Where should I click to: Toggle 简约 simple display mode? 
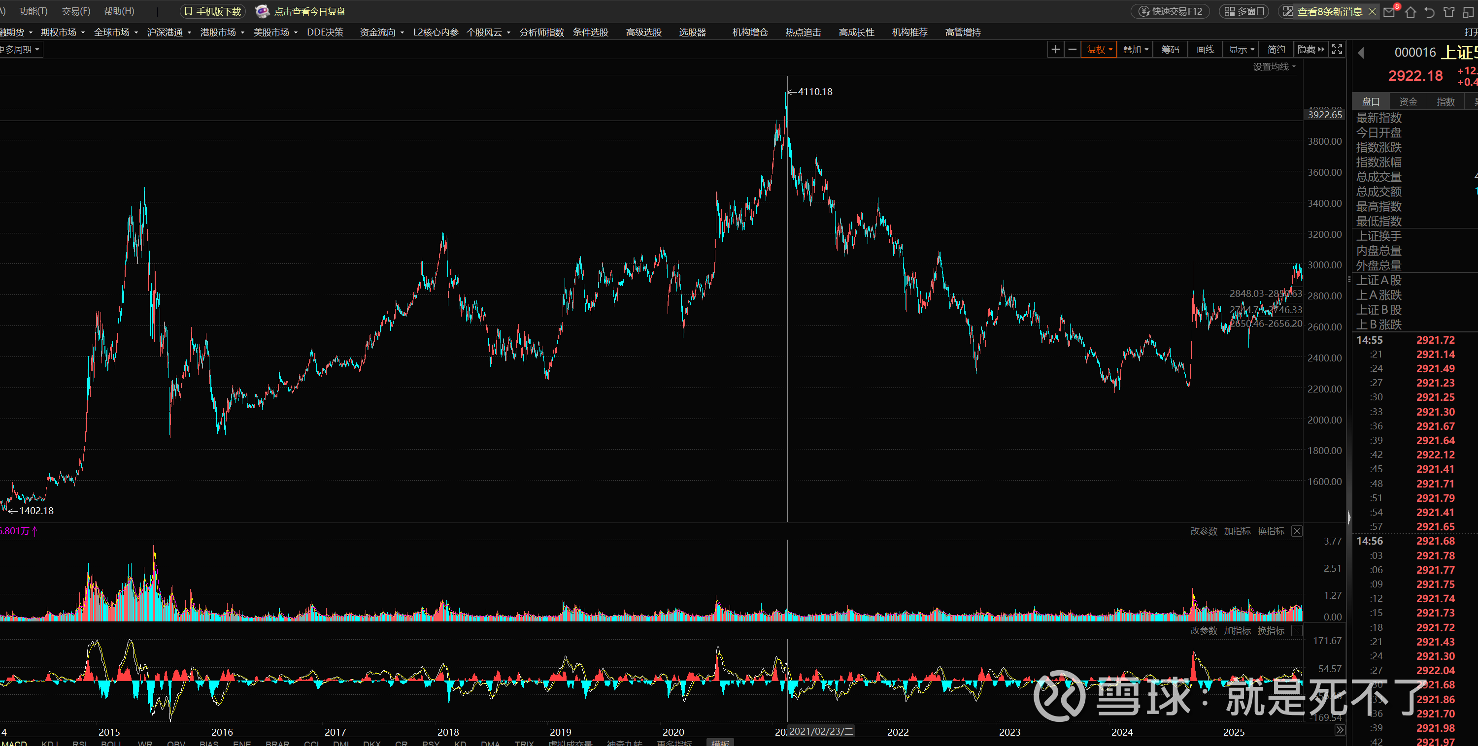[x=1276, y=49]
